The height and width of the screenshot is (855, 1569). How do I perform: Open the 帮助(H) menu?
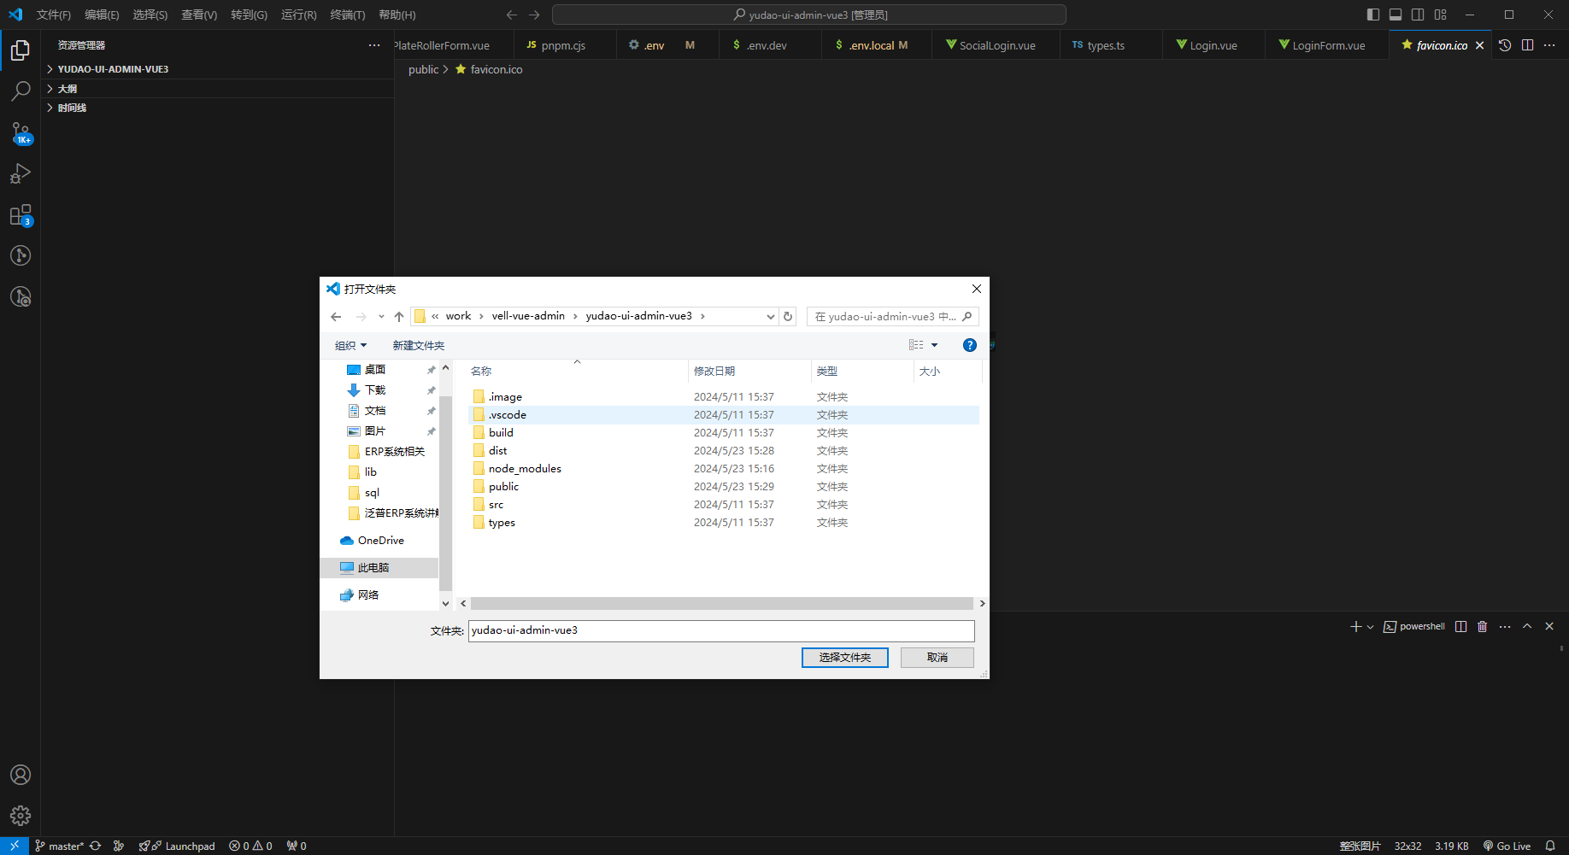click(x=397, y=15)
